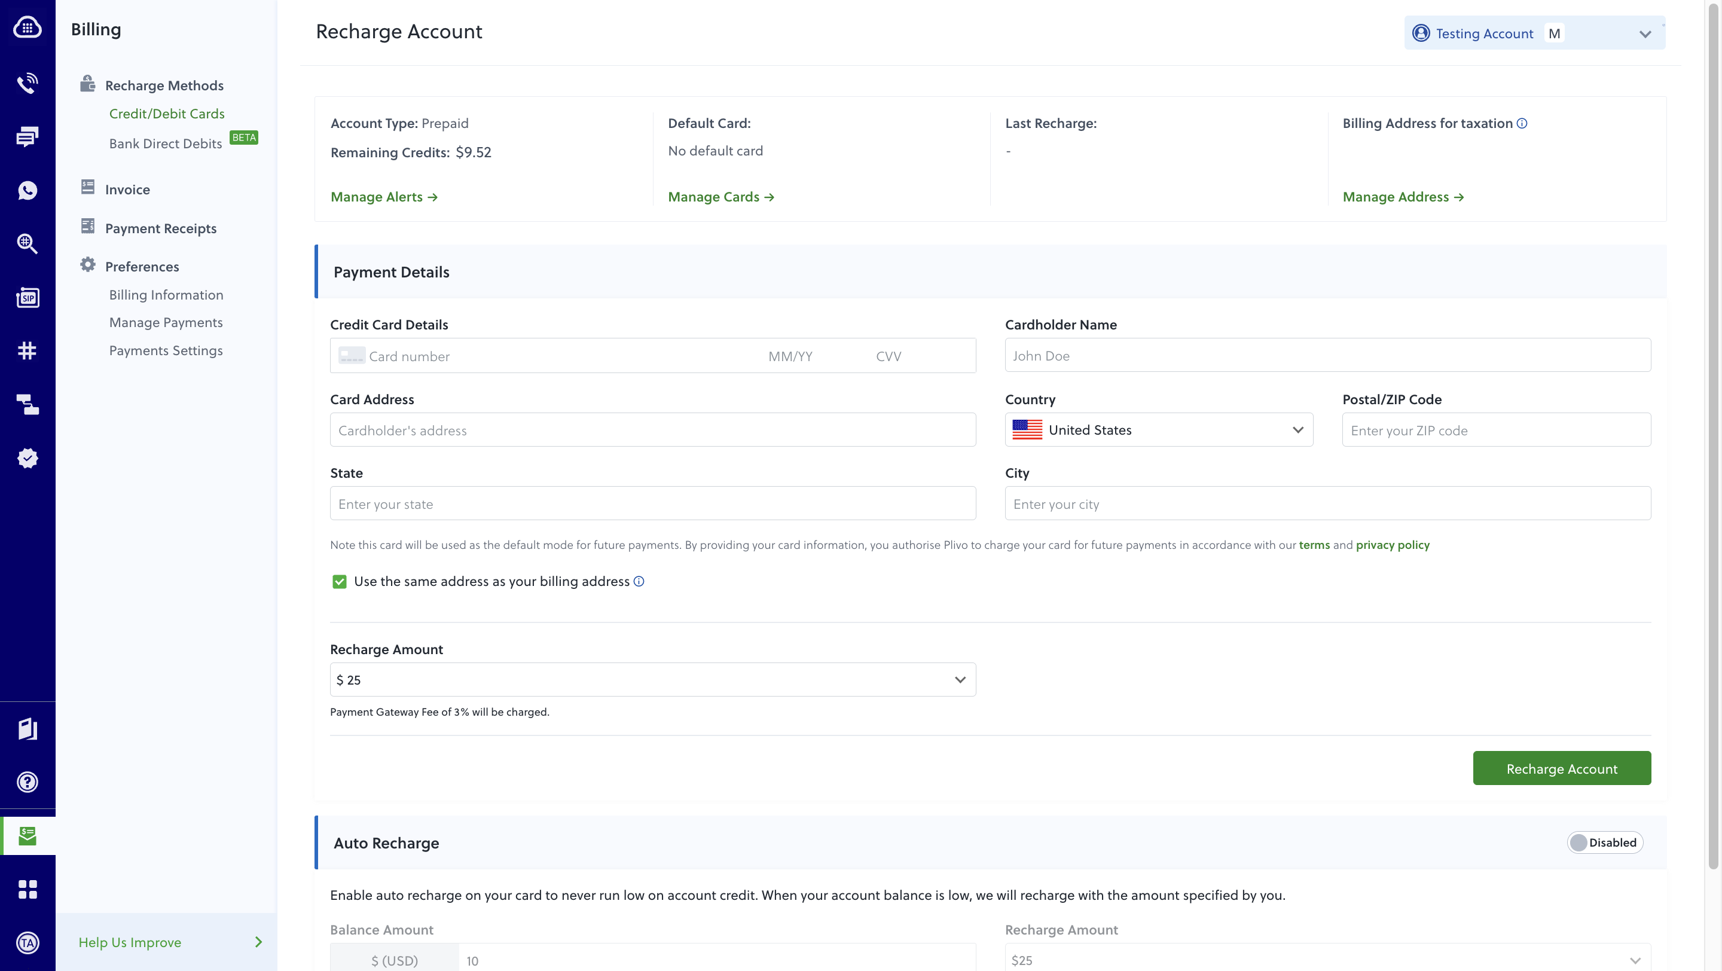Expand the Help Us Improve panel arrow
The image size is (1722, 971).
(x=258, y=942)
